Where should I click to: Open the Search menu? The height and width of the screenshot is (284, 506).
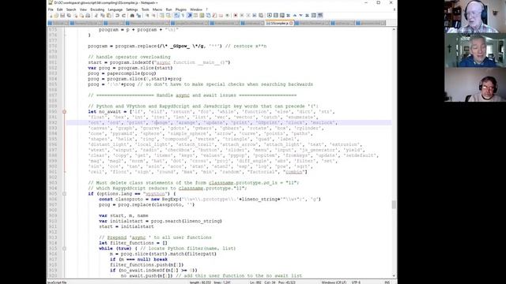tap(71, 9)
